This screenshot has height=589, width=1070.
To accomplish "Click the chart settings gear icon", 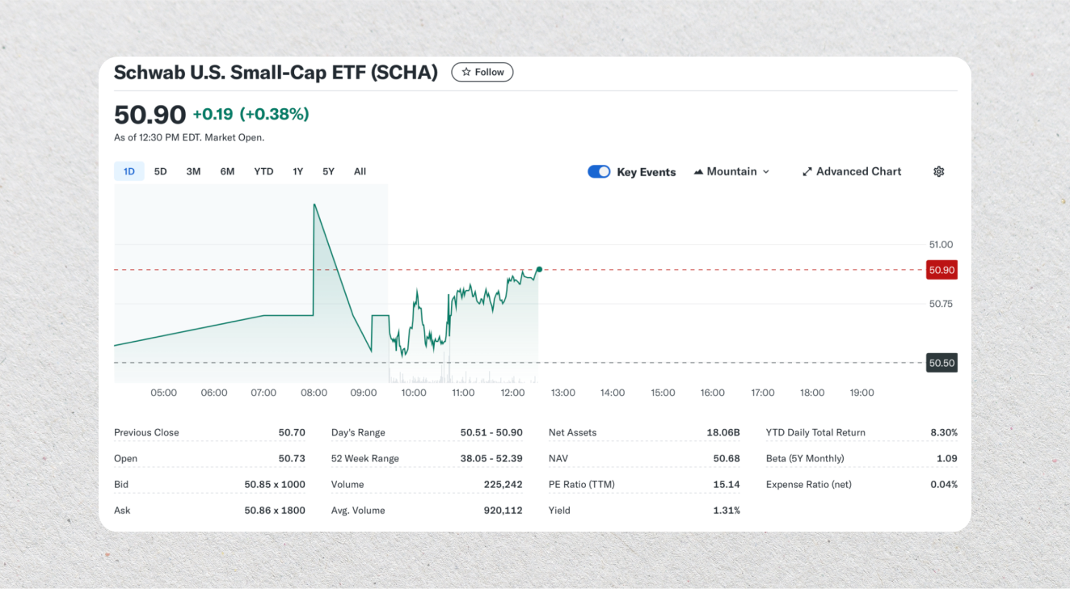I will click(x=938, y=171).
